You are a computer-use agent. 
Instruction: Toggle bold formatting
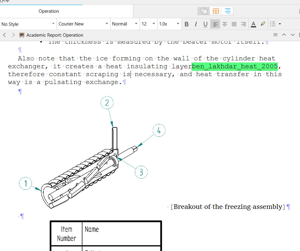187,24
